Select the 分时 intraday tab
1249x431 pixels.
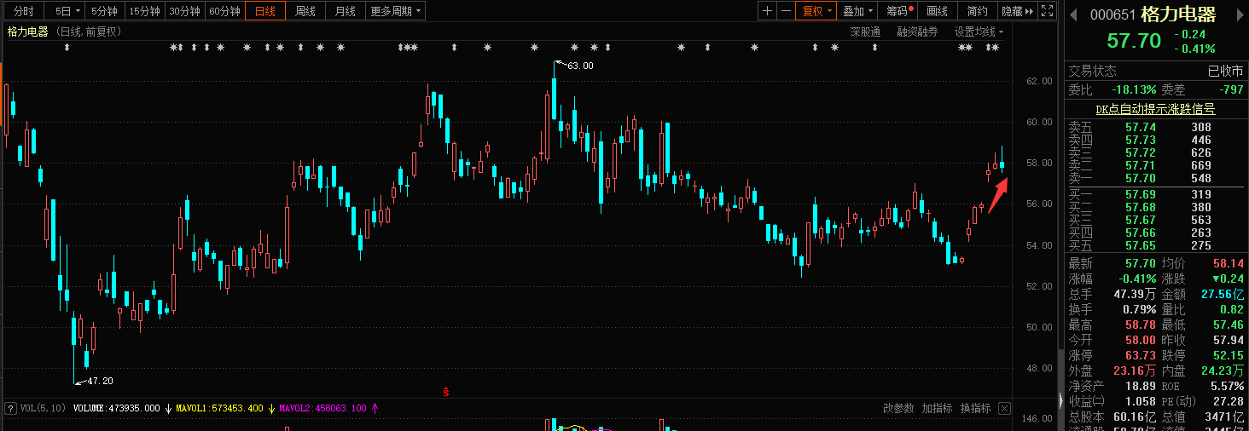point(23,11)
